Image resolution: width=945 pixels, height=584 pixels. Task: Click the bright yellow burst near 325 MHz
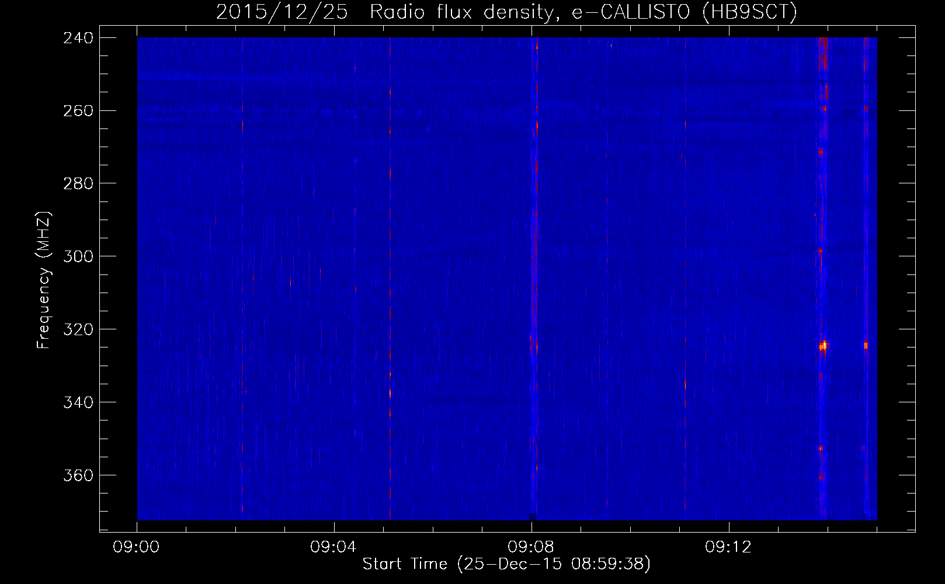click(x=824, y=346)
